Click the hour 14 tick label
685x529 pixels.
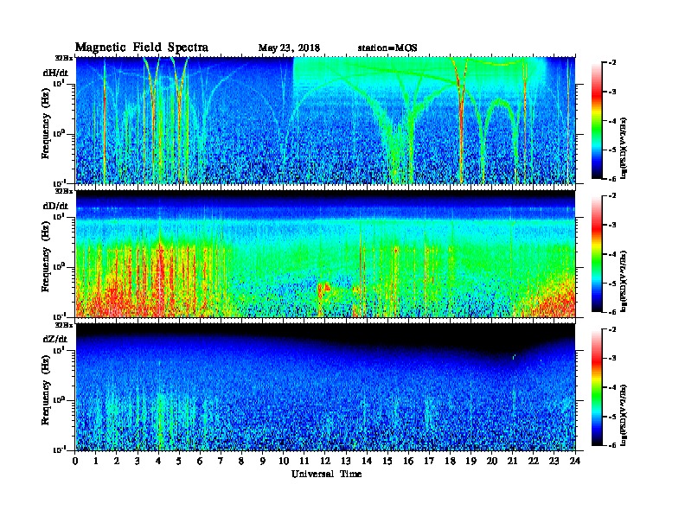(x=367, y=462)
